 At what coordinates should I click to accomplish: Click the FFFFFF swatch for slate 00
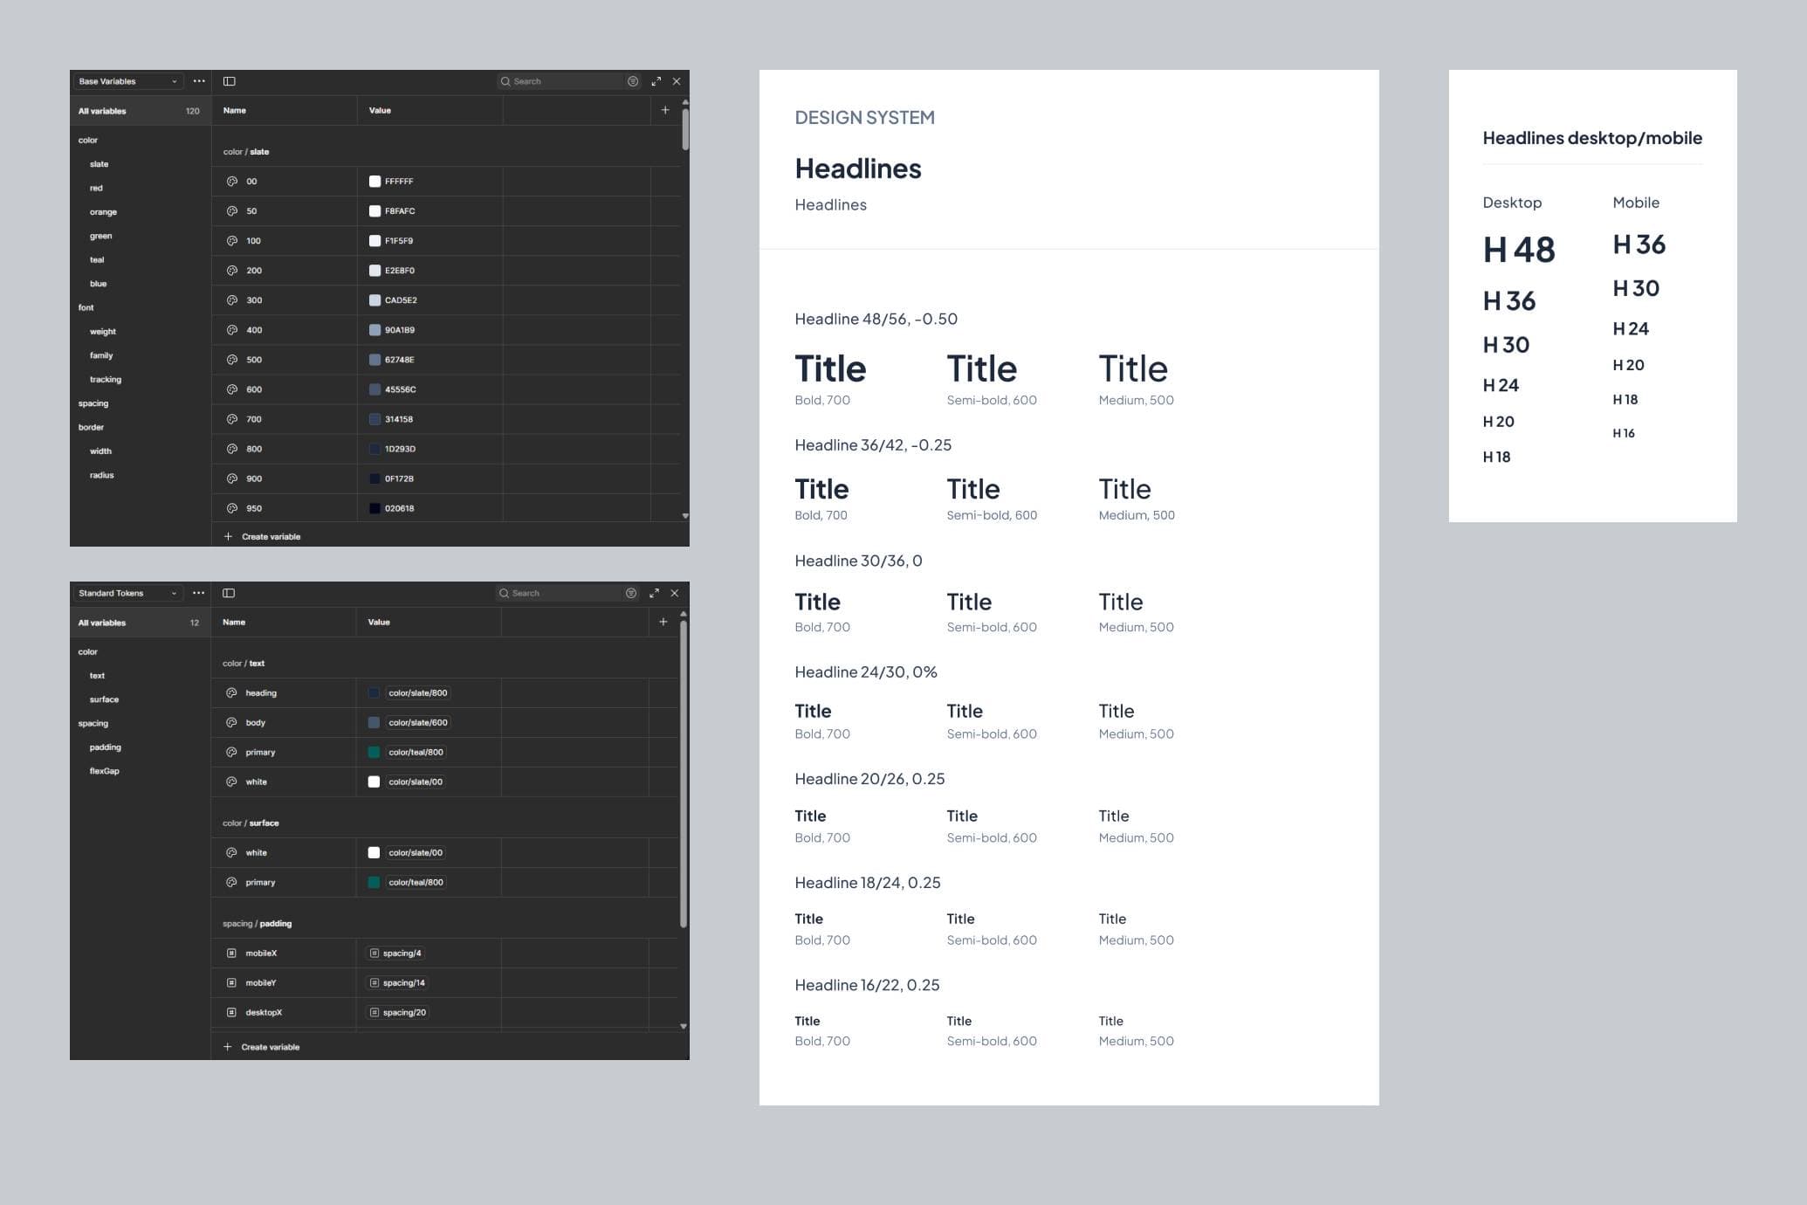pos(374,181)
